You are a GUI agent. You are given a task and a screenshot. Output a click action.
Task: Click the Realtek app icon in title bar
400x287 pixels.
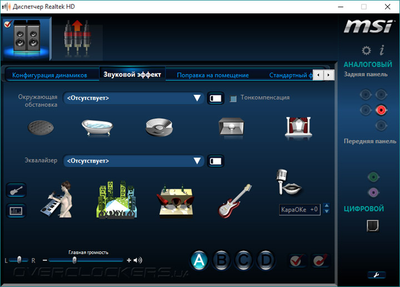coord(6,7)
